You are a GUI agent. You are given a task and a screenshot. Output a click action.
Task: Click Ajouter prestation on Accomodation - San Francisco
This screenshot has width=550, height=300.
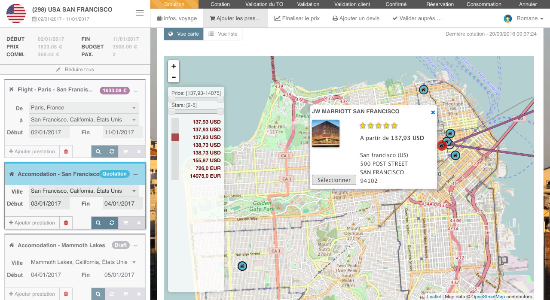pyautogui.click(x=32, y=223)
